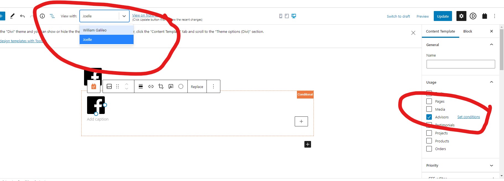This screenshot has width=504, height=181.
Task: Click the sidebar scrollbar down arrow
Action: [x=502, y=175]
